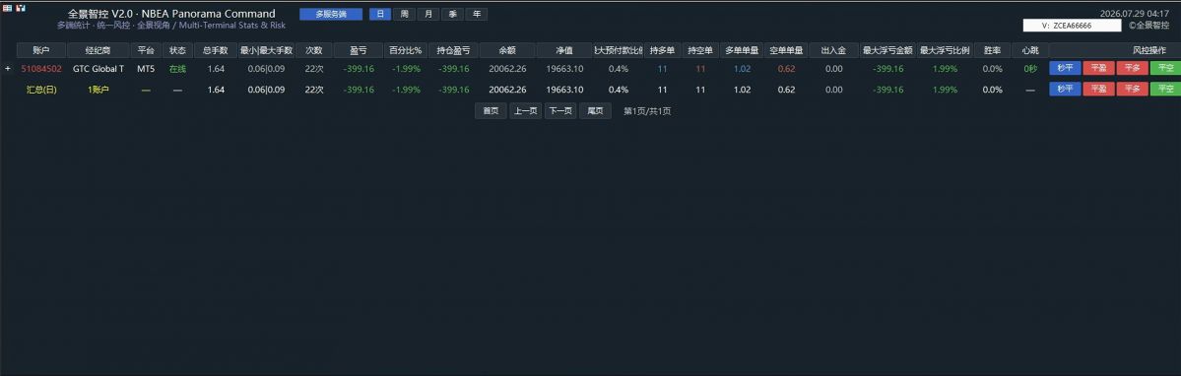1181x376 pixels.
Task: Select the 年 yearly period tab
Action: coord(476,15)
